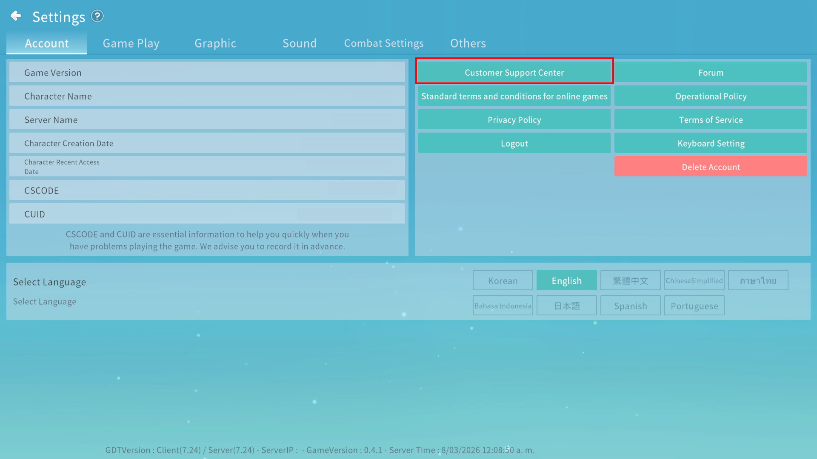The height and width of the screenshot is (459, 817).
Task: Open the Others tab
Action: click(468, 43)
